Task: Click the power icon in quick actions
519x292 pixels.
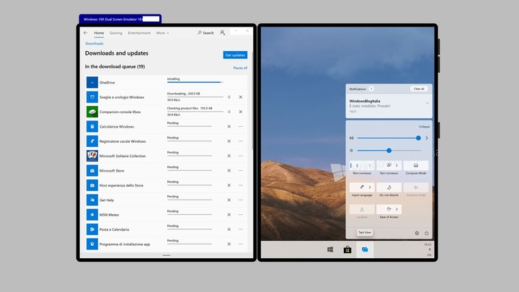Action: (x=427, y=233)
